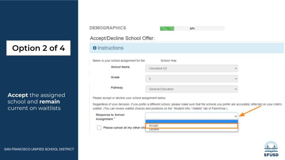Open the Cleveland ES school name dropdown
The width and height of the screenshot is (285, 160).
click(x=191, y=69)
